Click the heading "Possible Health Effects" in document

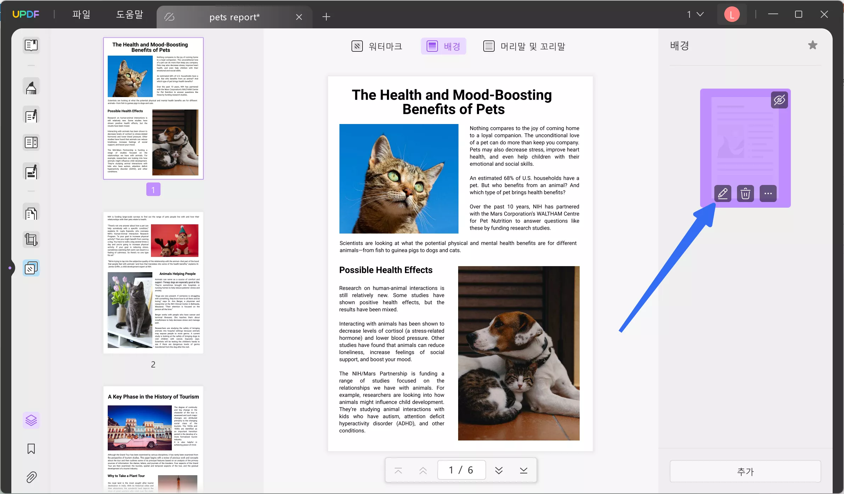(x=386, y=270)
